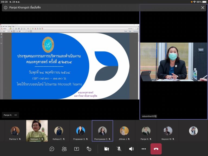The height and width of the screenshot is (156, 208).
Task: Hang up with the red button
Action: (156, 149)
